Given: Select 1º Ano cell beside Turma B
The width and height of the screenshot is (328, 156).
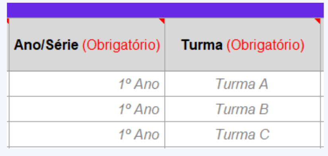Looking at the screenshot, I should (x=87, y=109).
